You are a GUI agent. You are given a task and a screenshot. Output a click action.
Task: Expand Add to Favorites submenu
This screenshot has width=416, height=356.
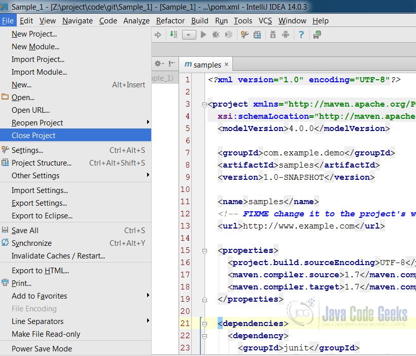(x=76, y=296)
